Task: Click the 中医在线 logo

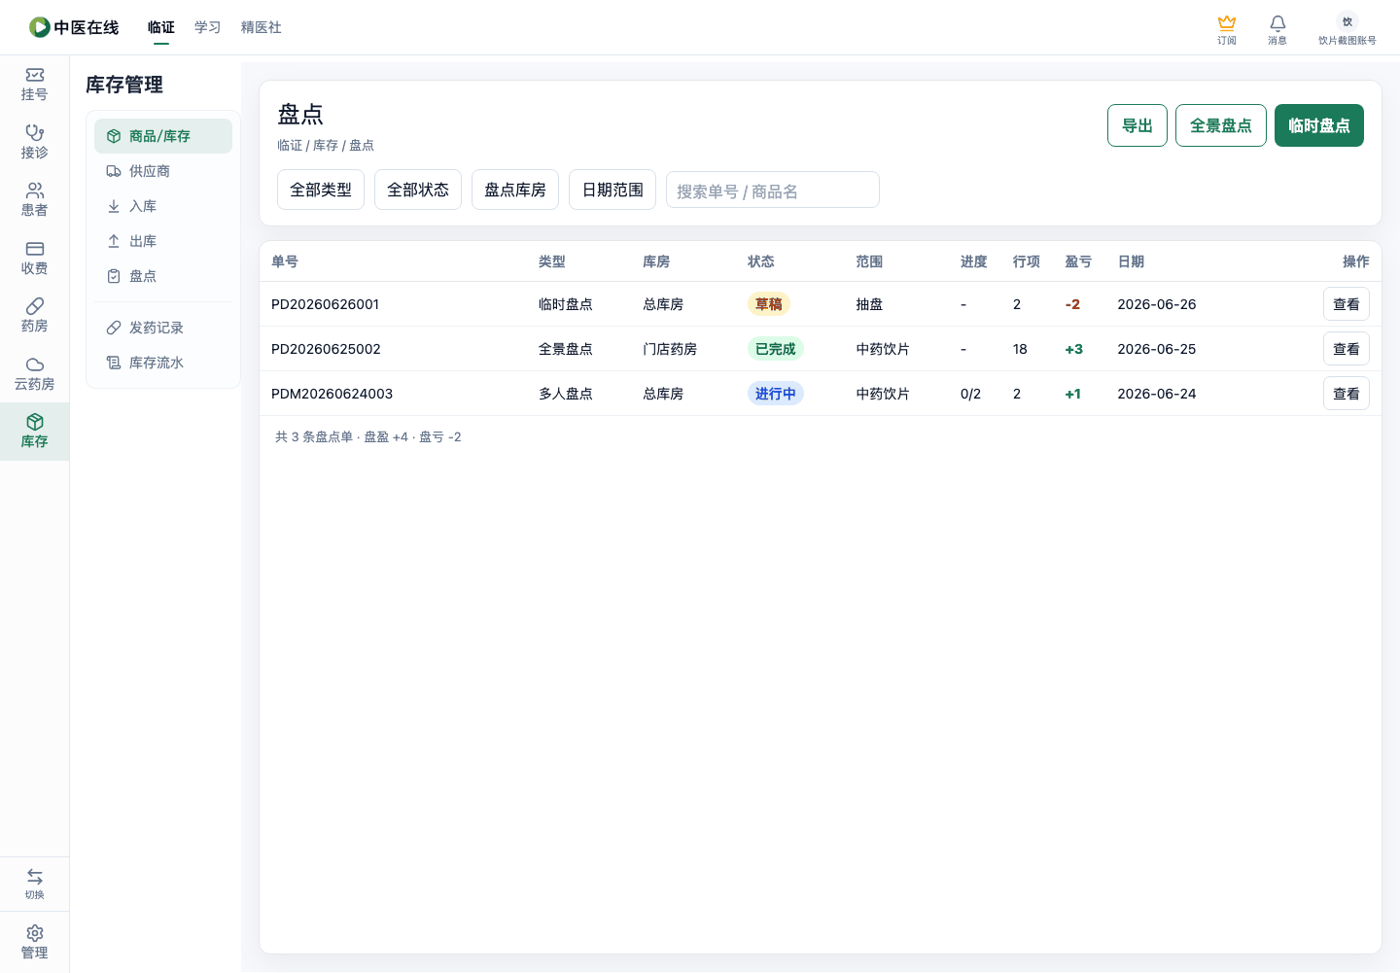Action: [74, 27]
